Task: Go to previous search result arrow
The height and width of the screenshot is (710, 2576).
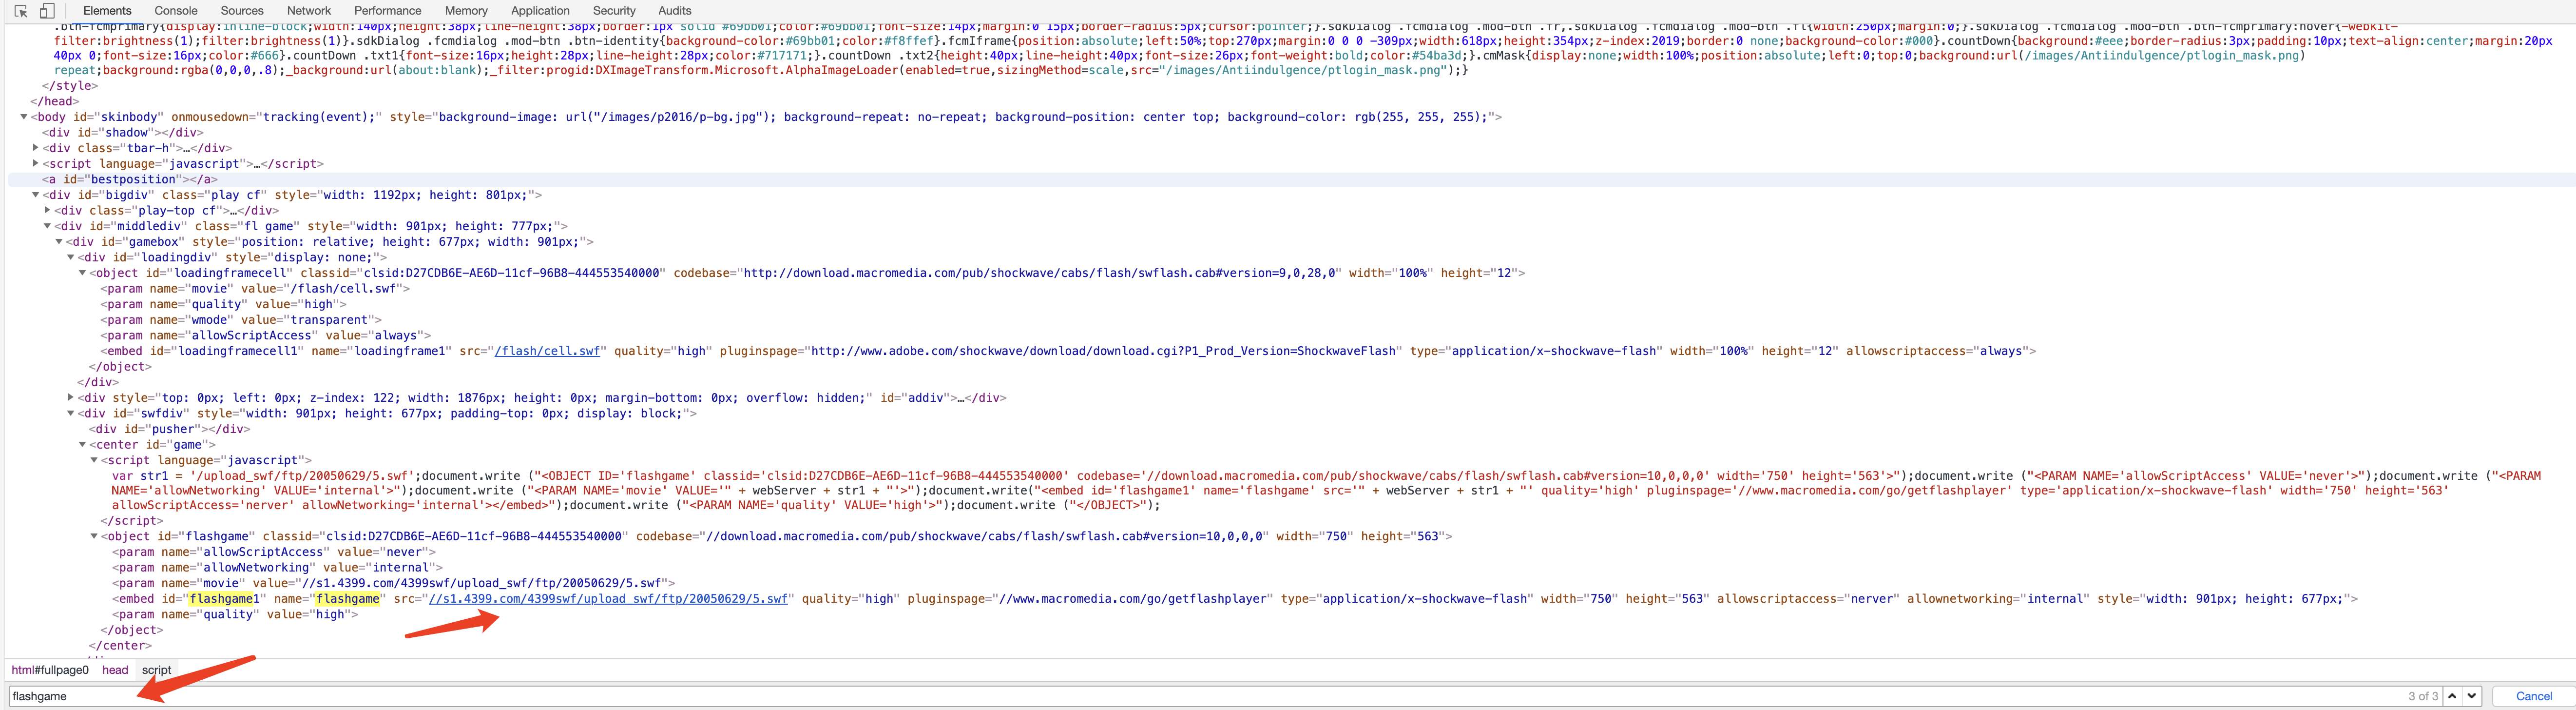Action: tap(2452, 696)
